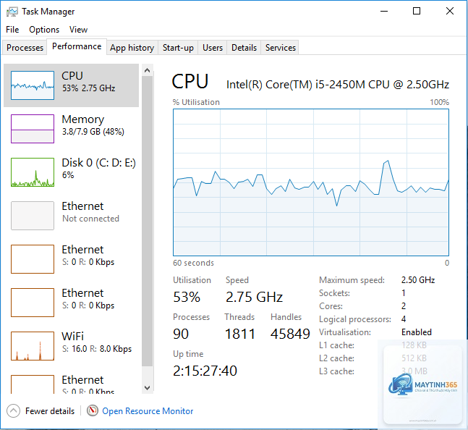The image size is (468, 430).
Task: Click the up time value 2:15:27:40
Action: point(205,371)
